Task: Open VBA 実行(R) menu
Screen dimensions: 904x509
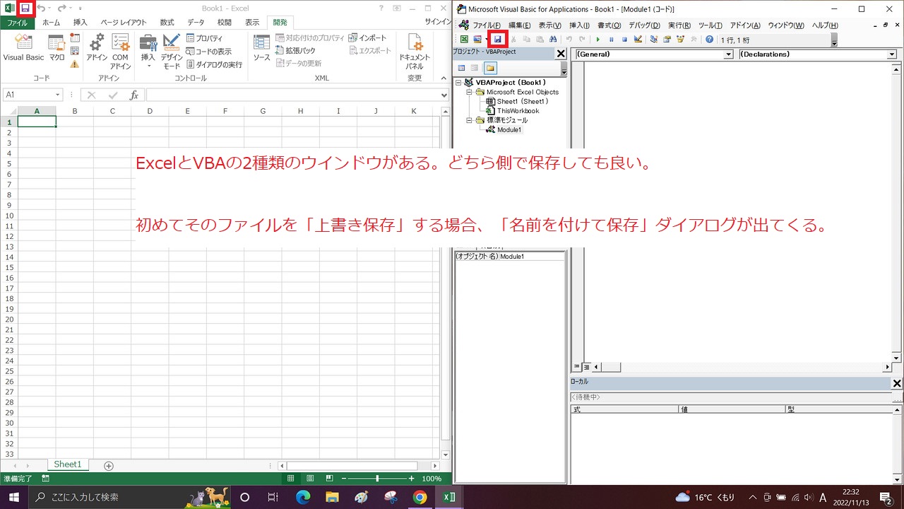Action: tap(679, 25)
